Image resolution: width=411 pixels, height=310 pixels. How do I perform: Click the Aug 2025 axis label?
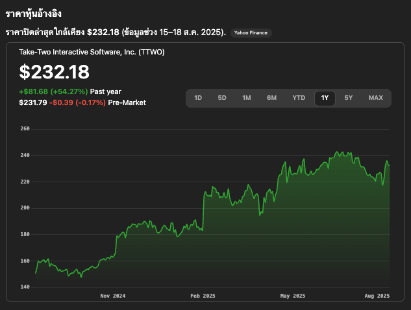tap(377, 296)
